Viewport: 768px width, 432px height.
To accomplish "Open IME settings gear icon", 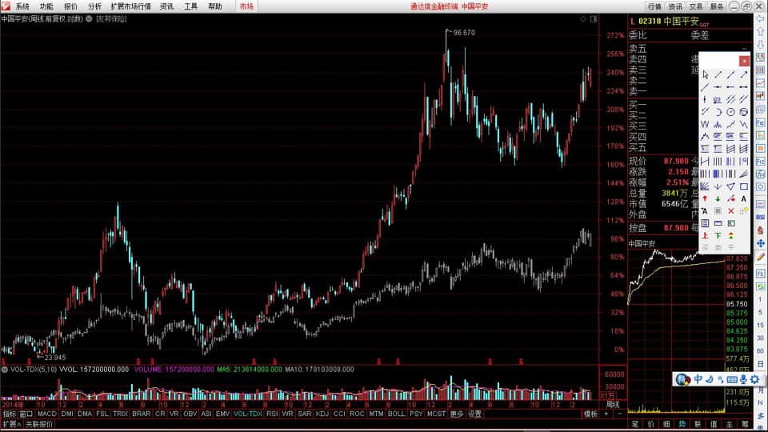I will [x=754, y=379].
